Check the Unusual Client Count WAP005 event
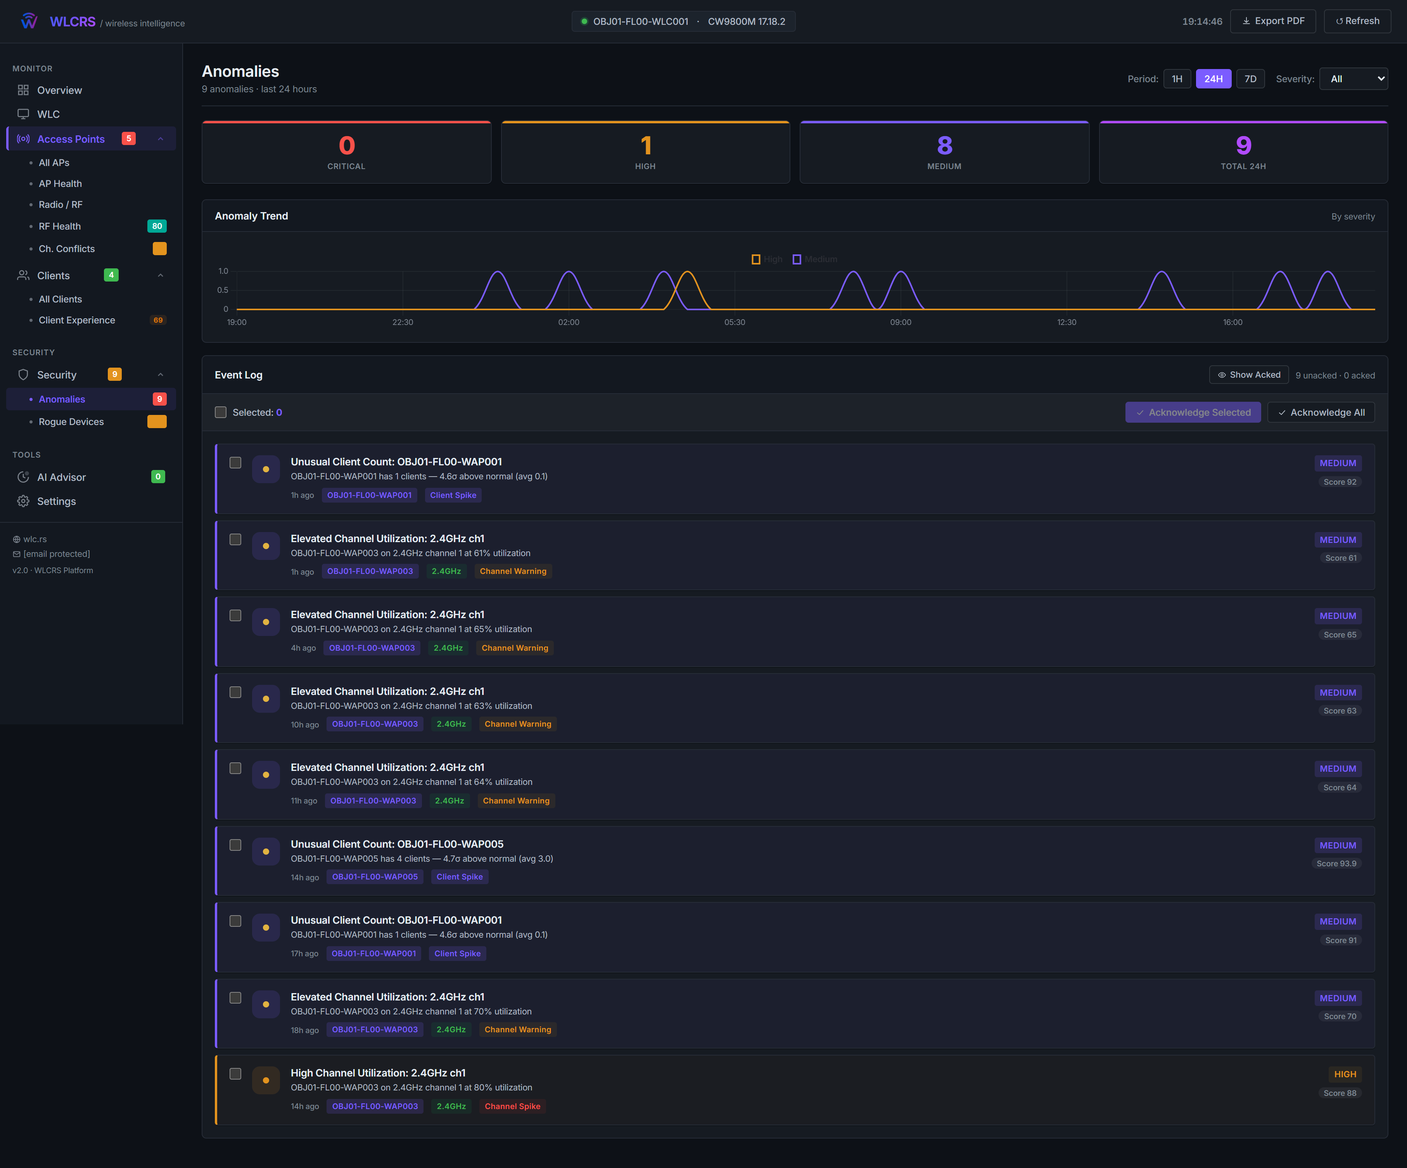This screenshot has height=1168, width=1407. 235,845
